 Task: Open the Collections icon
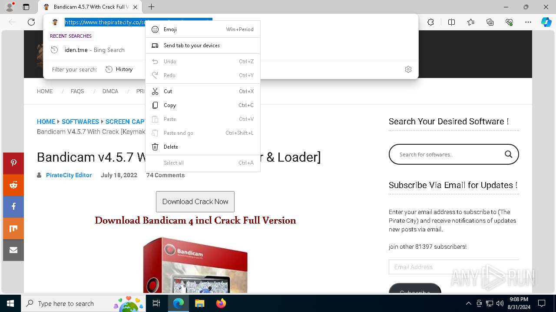[490, 22]
